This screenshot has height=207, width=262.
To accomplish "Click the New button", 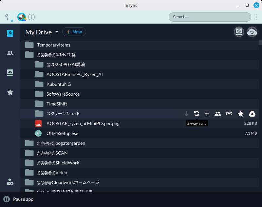I will [74, 32].
